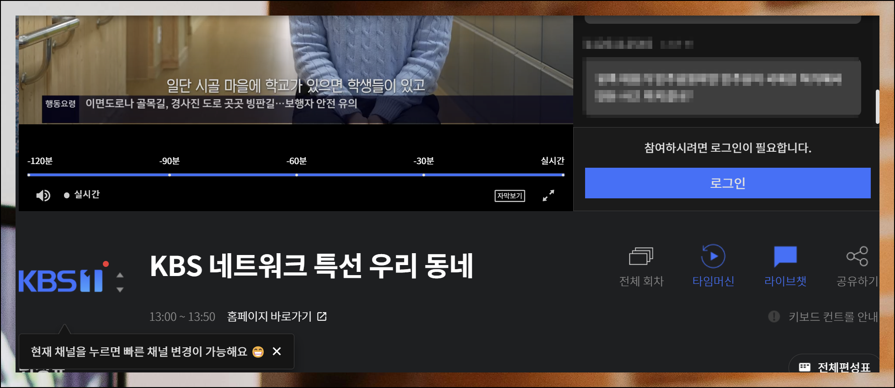Jump to the -30분 timeline marker
895x388 pixels.
424,175
